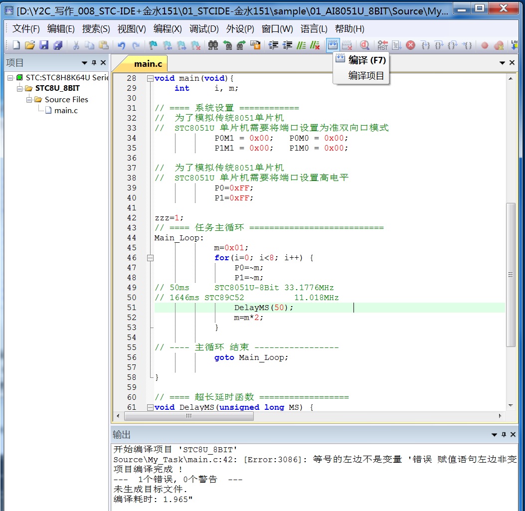Increase indent of the selected lines
525x511 pixels.
pyautogui.click(x=273, y=45)
